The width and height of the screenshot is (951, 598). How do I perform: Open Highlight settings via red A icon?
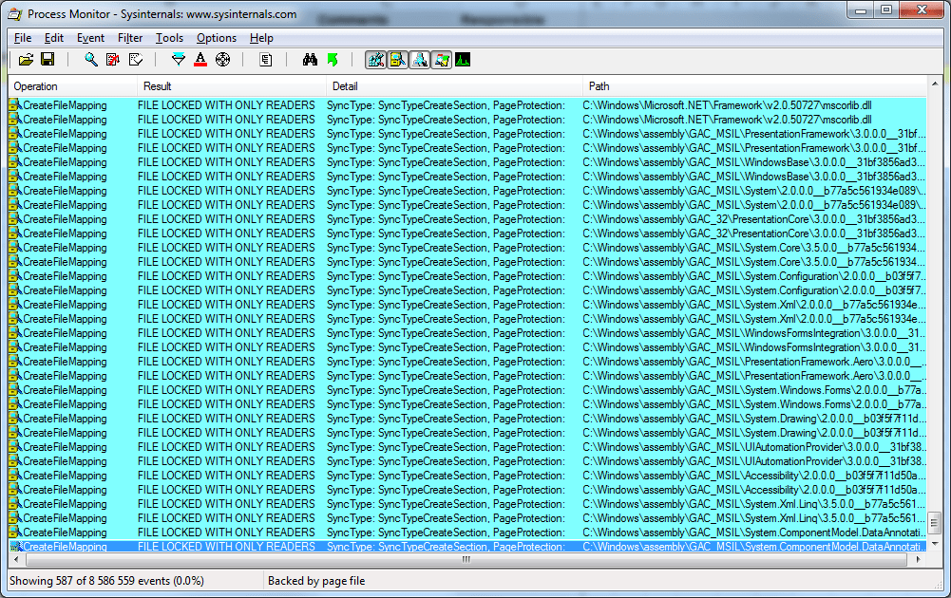click(x=200, y=60)
